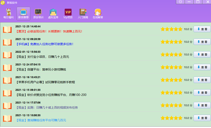Image resolution: width=211 pixels, height=128 pixels.
Task: Click 查看 button for 视频发布任务 row
Action: point(202,105)
